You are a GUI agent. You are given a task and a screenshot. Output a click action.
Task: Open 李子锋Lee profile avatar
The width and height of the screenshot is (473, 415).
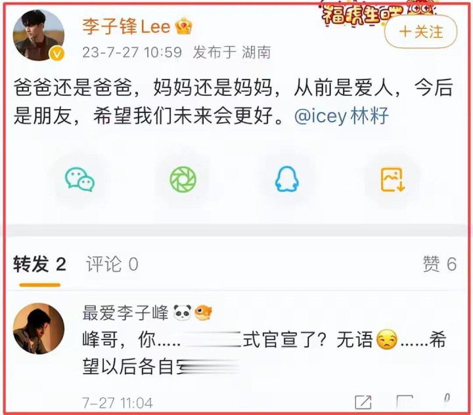39,35
